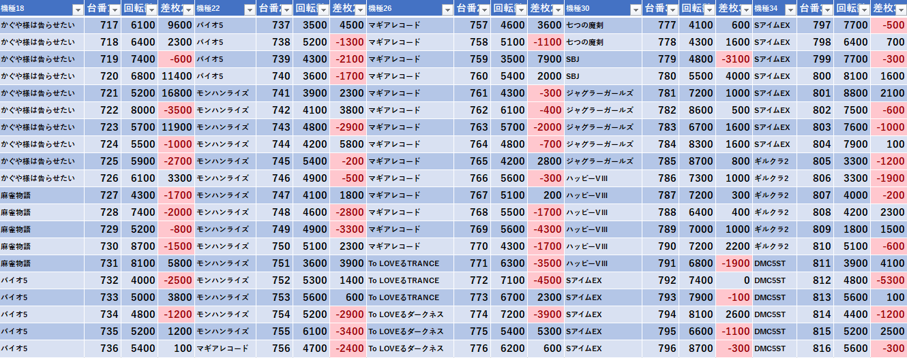907x358 pixels.
Task: Click SアイムEX in row 797
Action: pos(775,25)
